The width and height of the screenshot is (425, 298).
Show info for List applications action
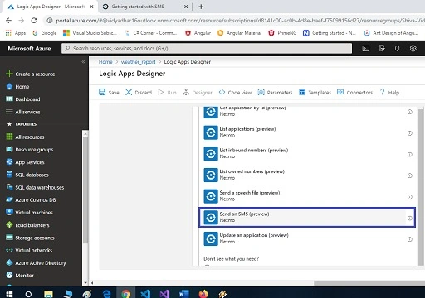[410, 133]
